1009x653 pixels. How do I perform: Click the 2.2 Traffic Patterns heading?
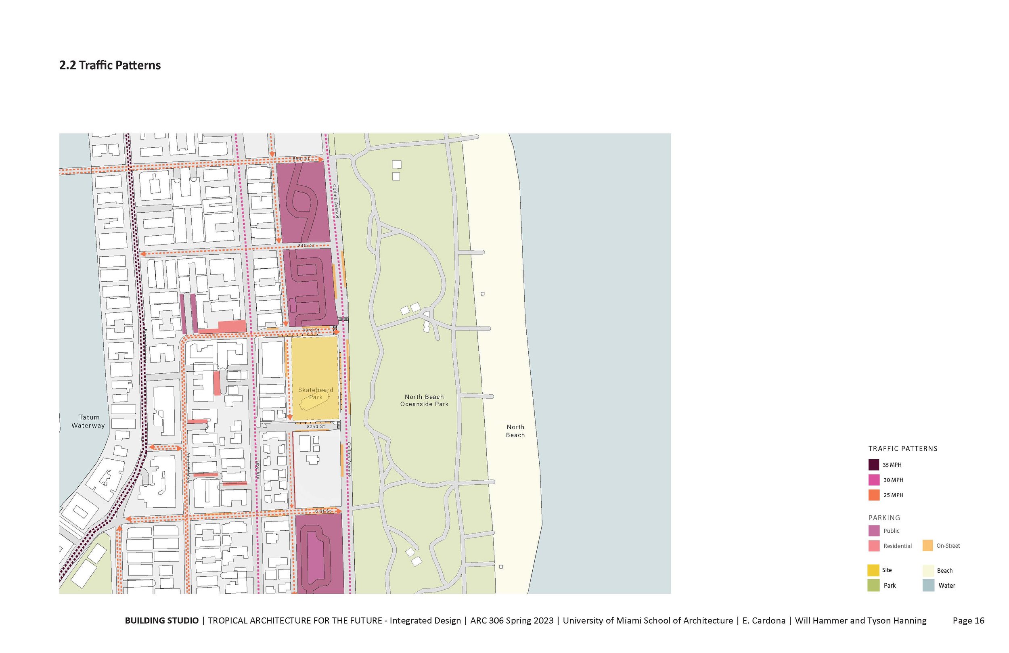point(110,65)
